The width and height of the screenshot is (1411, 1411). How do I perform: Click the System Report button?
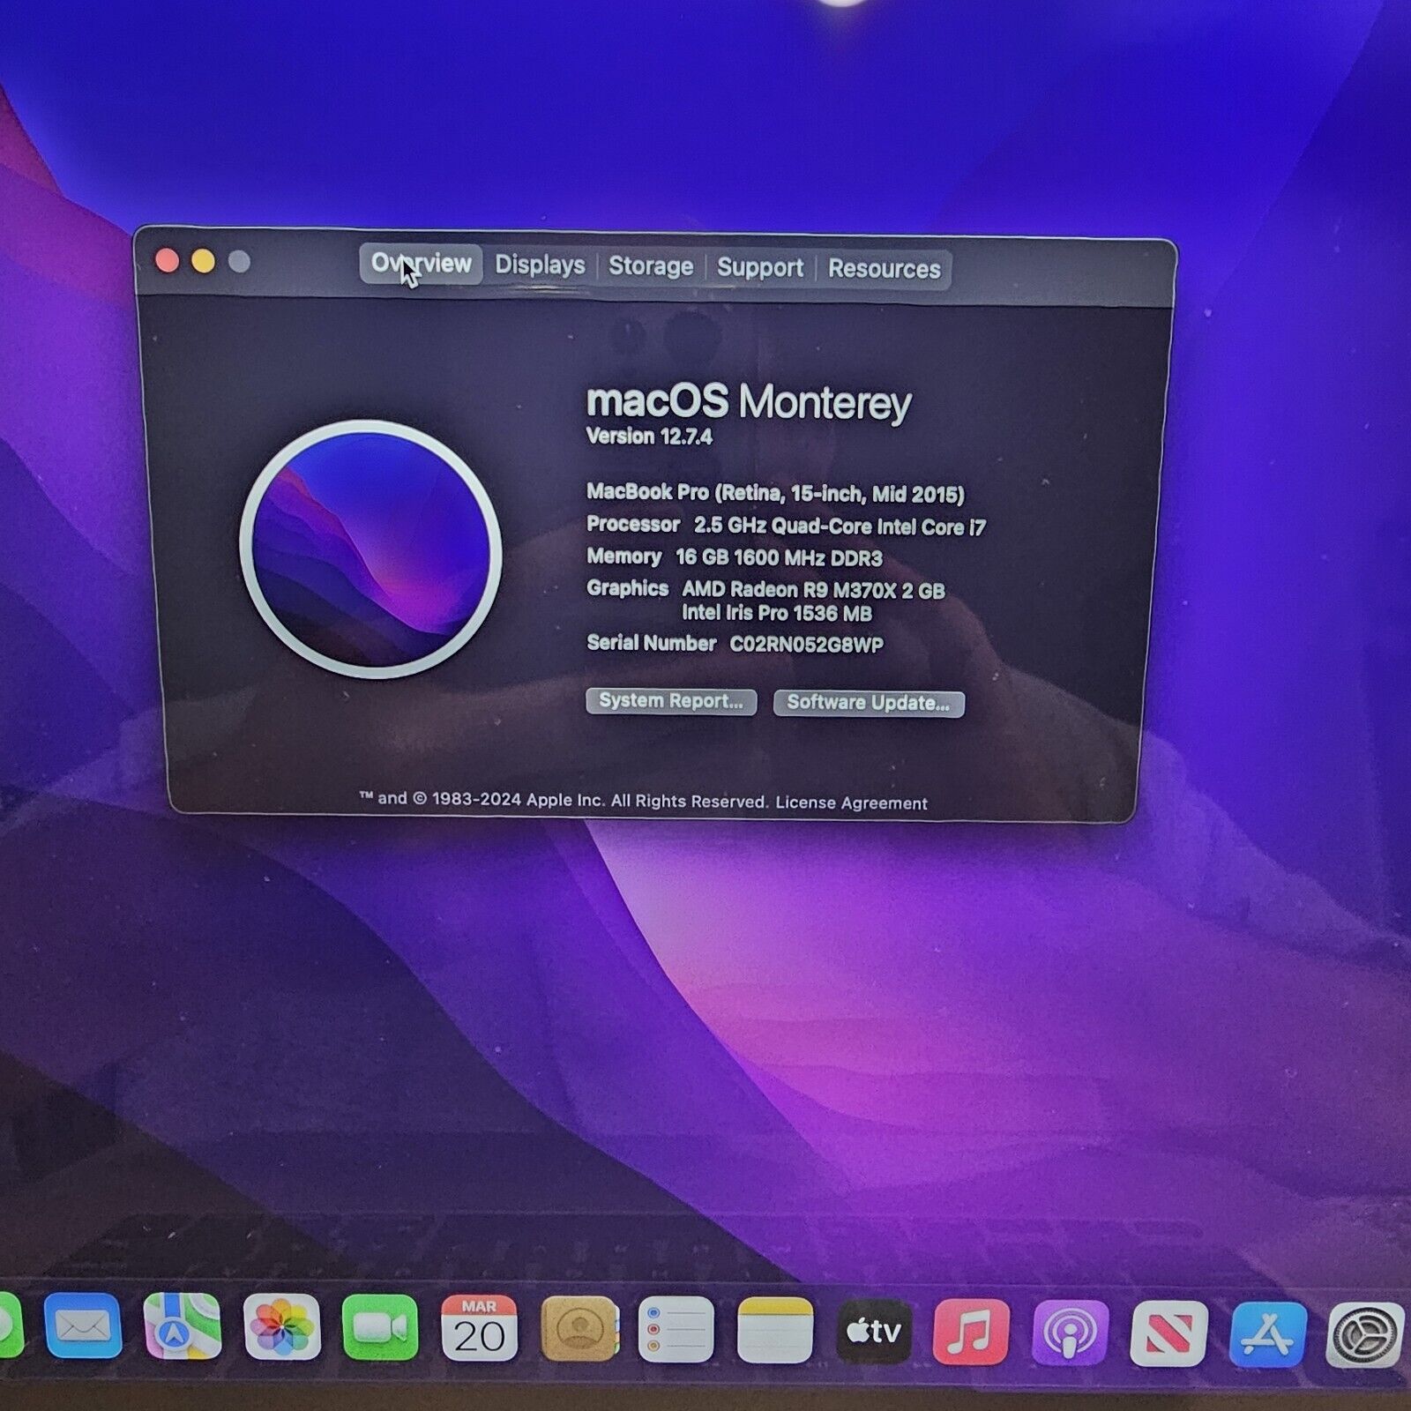pyautogui.click(x=671, y=701)
